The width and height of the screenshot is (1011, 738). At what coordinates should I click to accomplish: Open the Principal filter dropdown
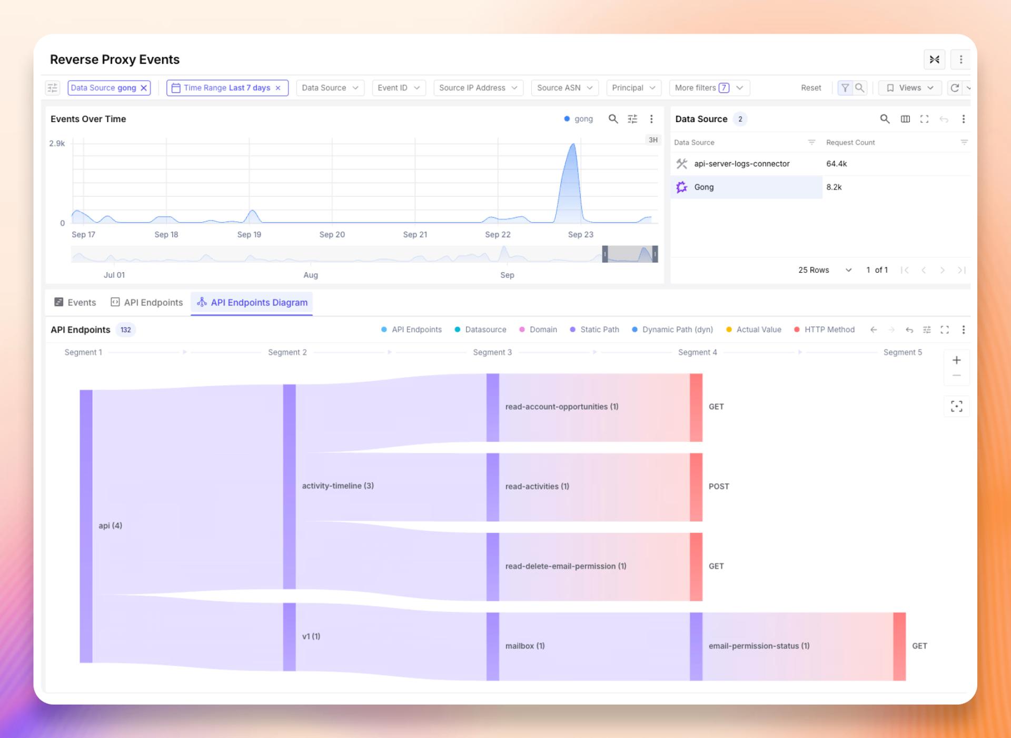633,88
